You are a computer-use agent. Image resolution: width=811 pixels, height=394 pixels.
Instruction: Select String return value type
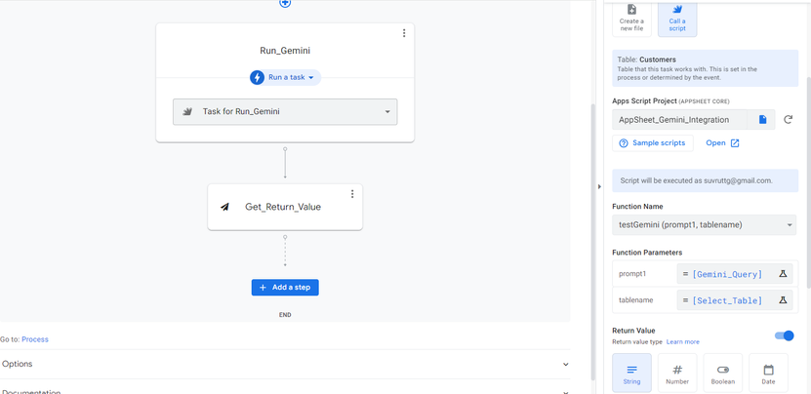pos(631,373)
